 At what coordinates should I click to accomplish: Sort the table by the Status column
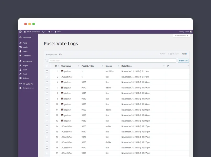pyautogui.click(x=109, y=66)
